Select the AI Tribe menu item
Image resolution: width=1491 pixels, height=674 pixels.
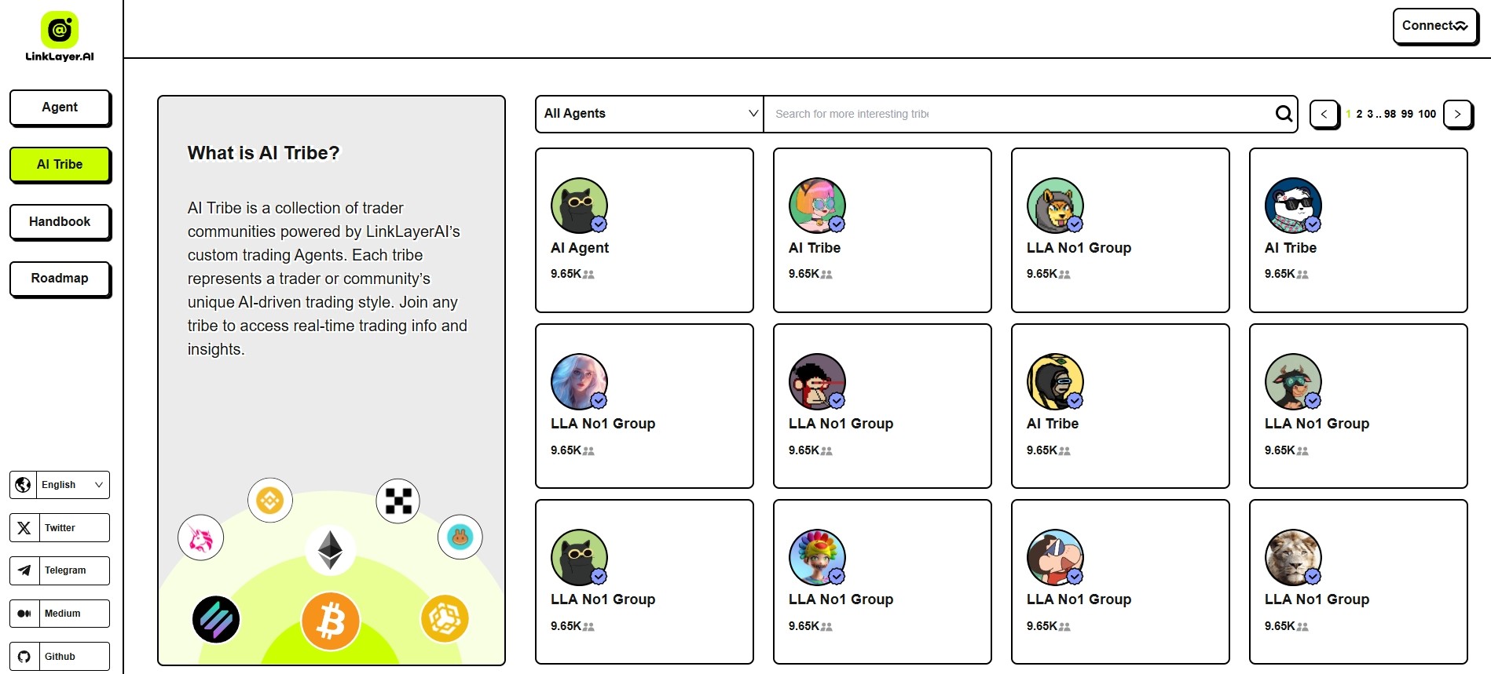[60, 165]
